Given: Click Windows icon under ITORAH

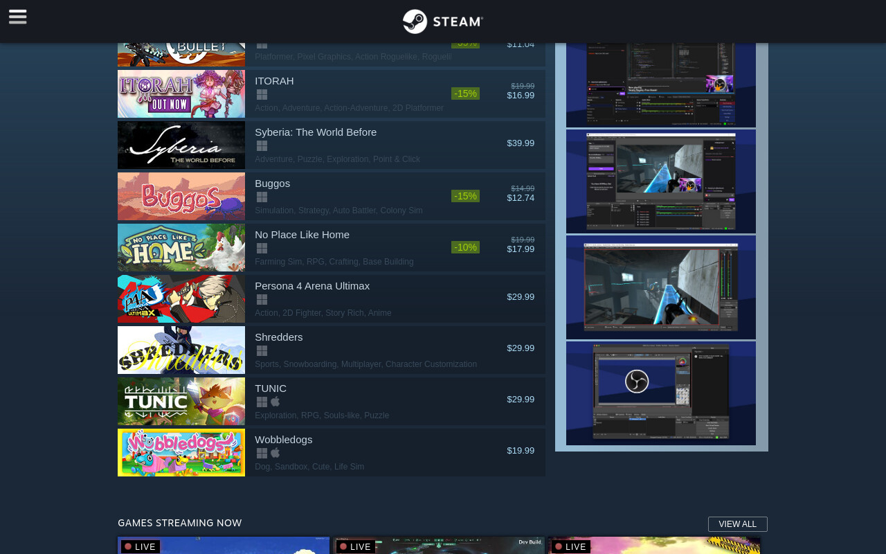Looking at the screenshot, I should click(262, 94).
